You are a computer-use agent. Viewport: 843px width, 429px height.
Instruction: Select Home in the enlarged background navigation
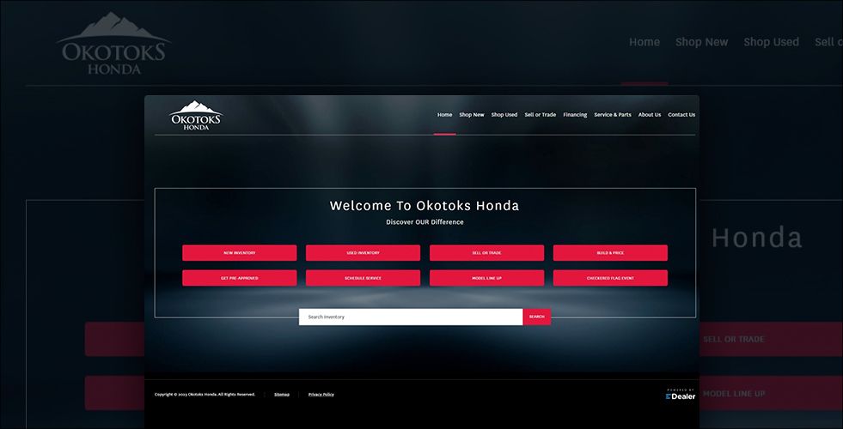644,42
